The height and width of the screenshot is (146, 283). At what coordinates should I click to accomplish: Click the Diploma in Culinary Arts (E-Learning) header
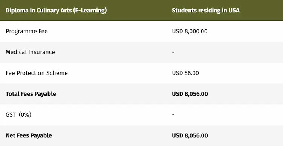click(56, 11)
